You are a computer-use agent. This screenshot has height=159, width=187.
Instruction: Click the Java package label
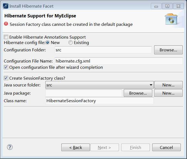coord(17,93)
